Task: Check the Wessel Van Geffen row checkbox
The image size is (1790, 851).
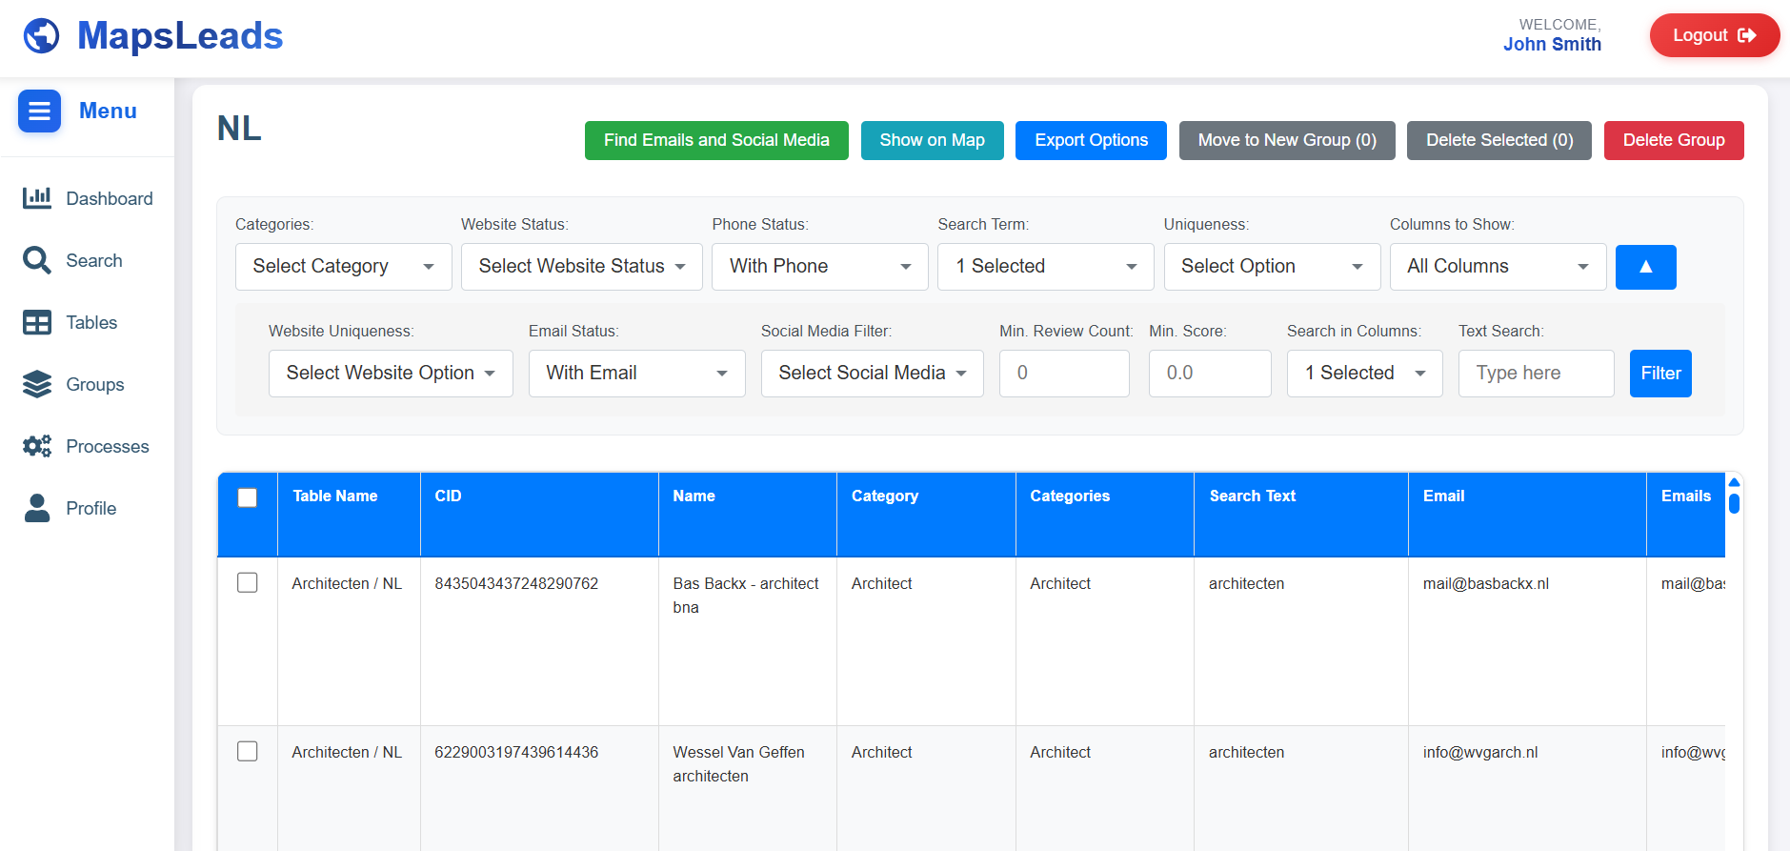Action: pyautogui.click(x=248, y=751)
